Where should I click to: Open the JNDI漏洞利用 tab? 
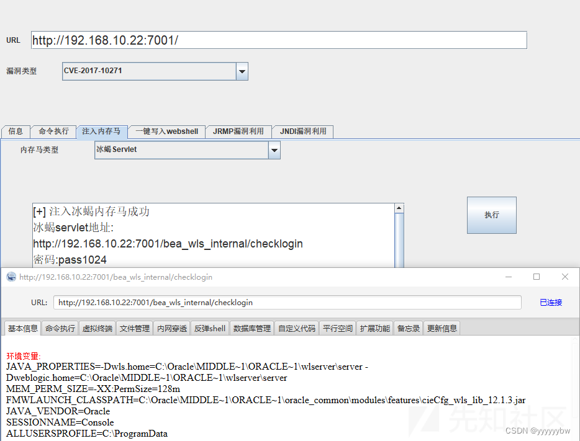(x=303, y=131)
